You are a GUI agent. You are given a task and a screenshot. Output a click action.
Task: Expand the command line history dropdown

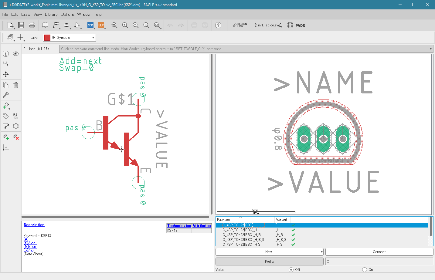pyautogui.click(x=430, y=49)
